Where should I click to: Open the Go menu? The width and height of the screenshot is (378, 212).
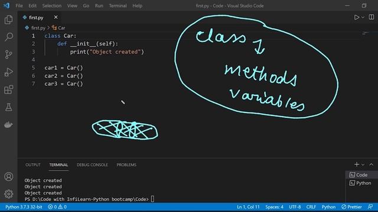point(86,5)
